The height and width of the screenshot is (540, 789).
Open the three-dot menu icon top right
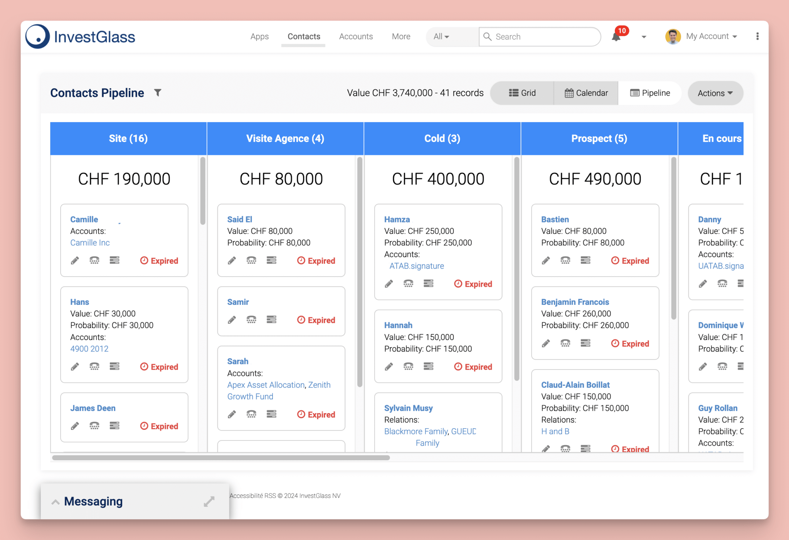757,36
